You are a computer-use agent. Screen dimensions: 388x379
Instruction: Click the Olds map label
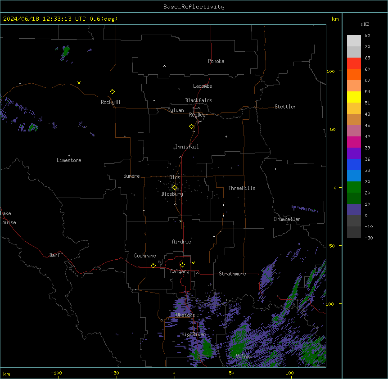(x=175, y=177)
